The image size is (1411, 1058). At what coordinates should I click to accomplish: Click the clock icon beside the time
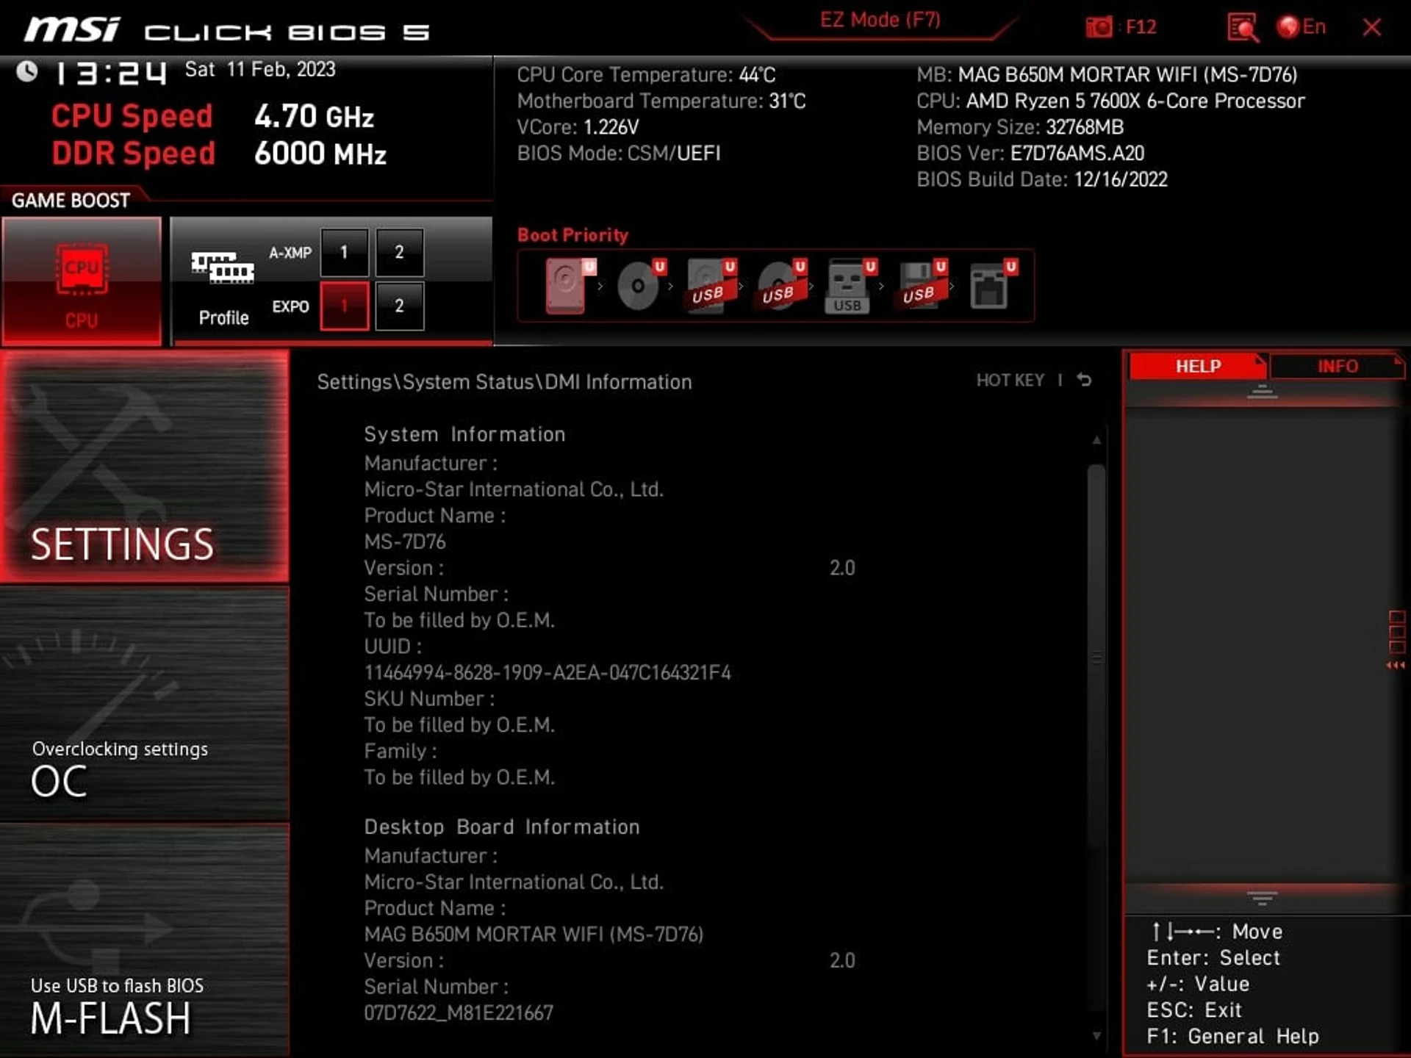pos(27,71)
